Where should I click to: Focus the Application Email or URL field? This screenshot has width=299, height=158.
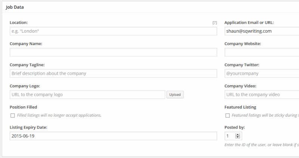(x=262, y=31)
